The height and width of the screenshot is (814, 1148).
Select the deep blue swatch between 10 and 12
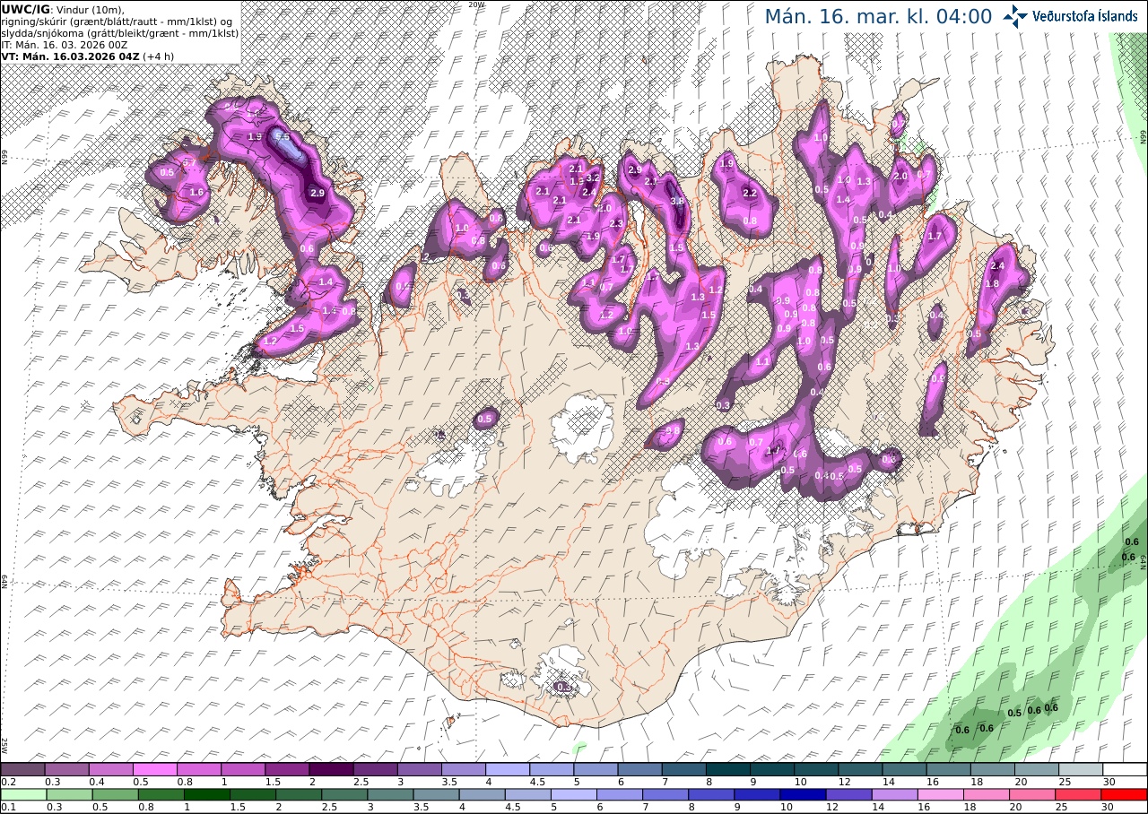[x=803, y=794]
